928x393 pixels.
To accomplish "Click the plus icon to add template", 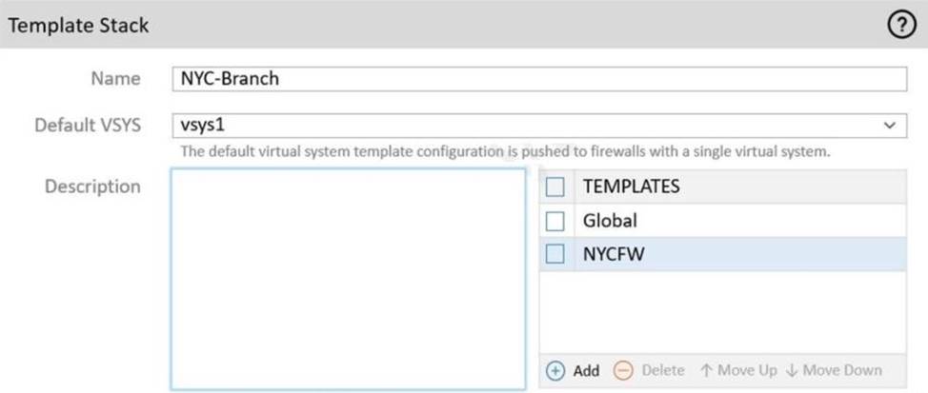I will click(x=555, y=370).
